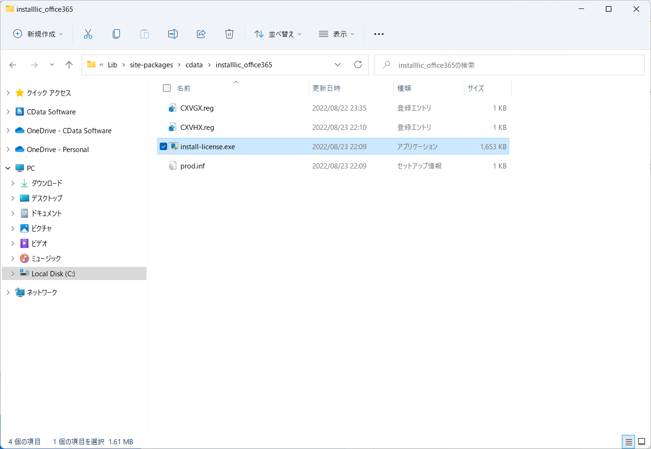
Task: Go forward with the right arrow
Action: (34, 65)
